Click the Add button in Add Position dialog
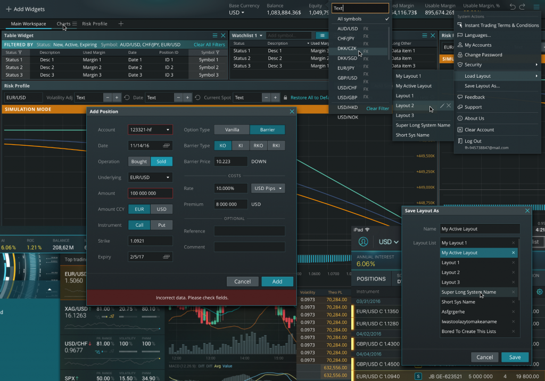The height and width of the screenshot is (381, 545). coord(277,281)
